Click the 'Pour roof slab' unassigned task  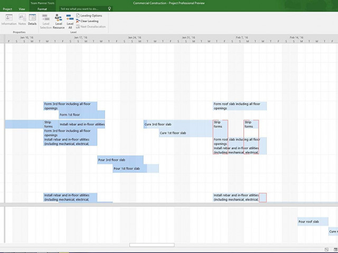tap(313, 222)
